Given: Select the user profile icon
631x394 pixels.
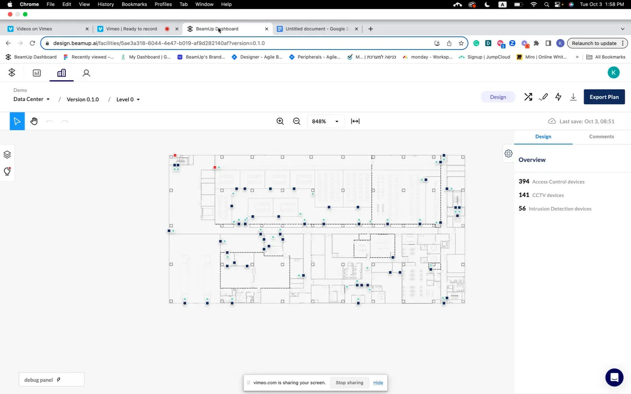Looking at the screenshot, I should pos(86,73).
